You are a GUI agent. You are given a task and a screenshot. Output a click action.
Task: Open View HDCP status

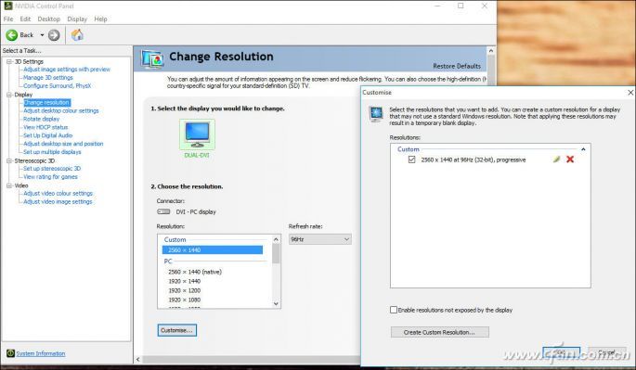pyautogui.click(x=45, y=127)
